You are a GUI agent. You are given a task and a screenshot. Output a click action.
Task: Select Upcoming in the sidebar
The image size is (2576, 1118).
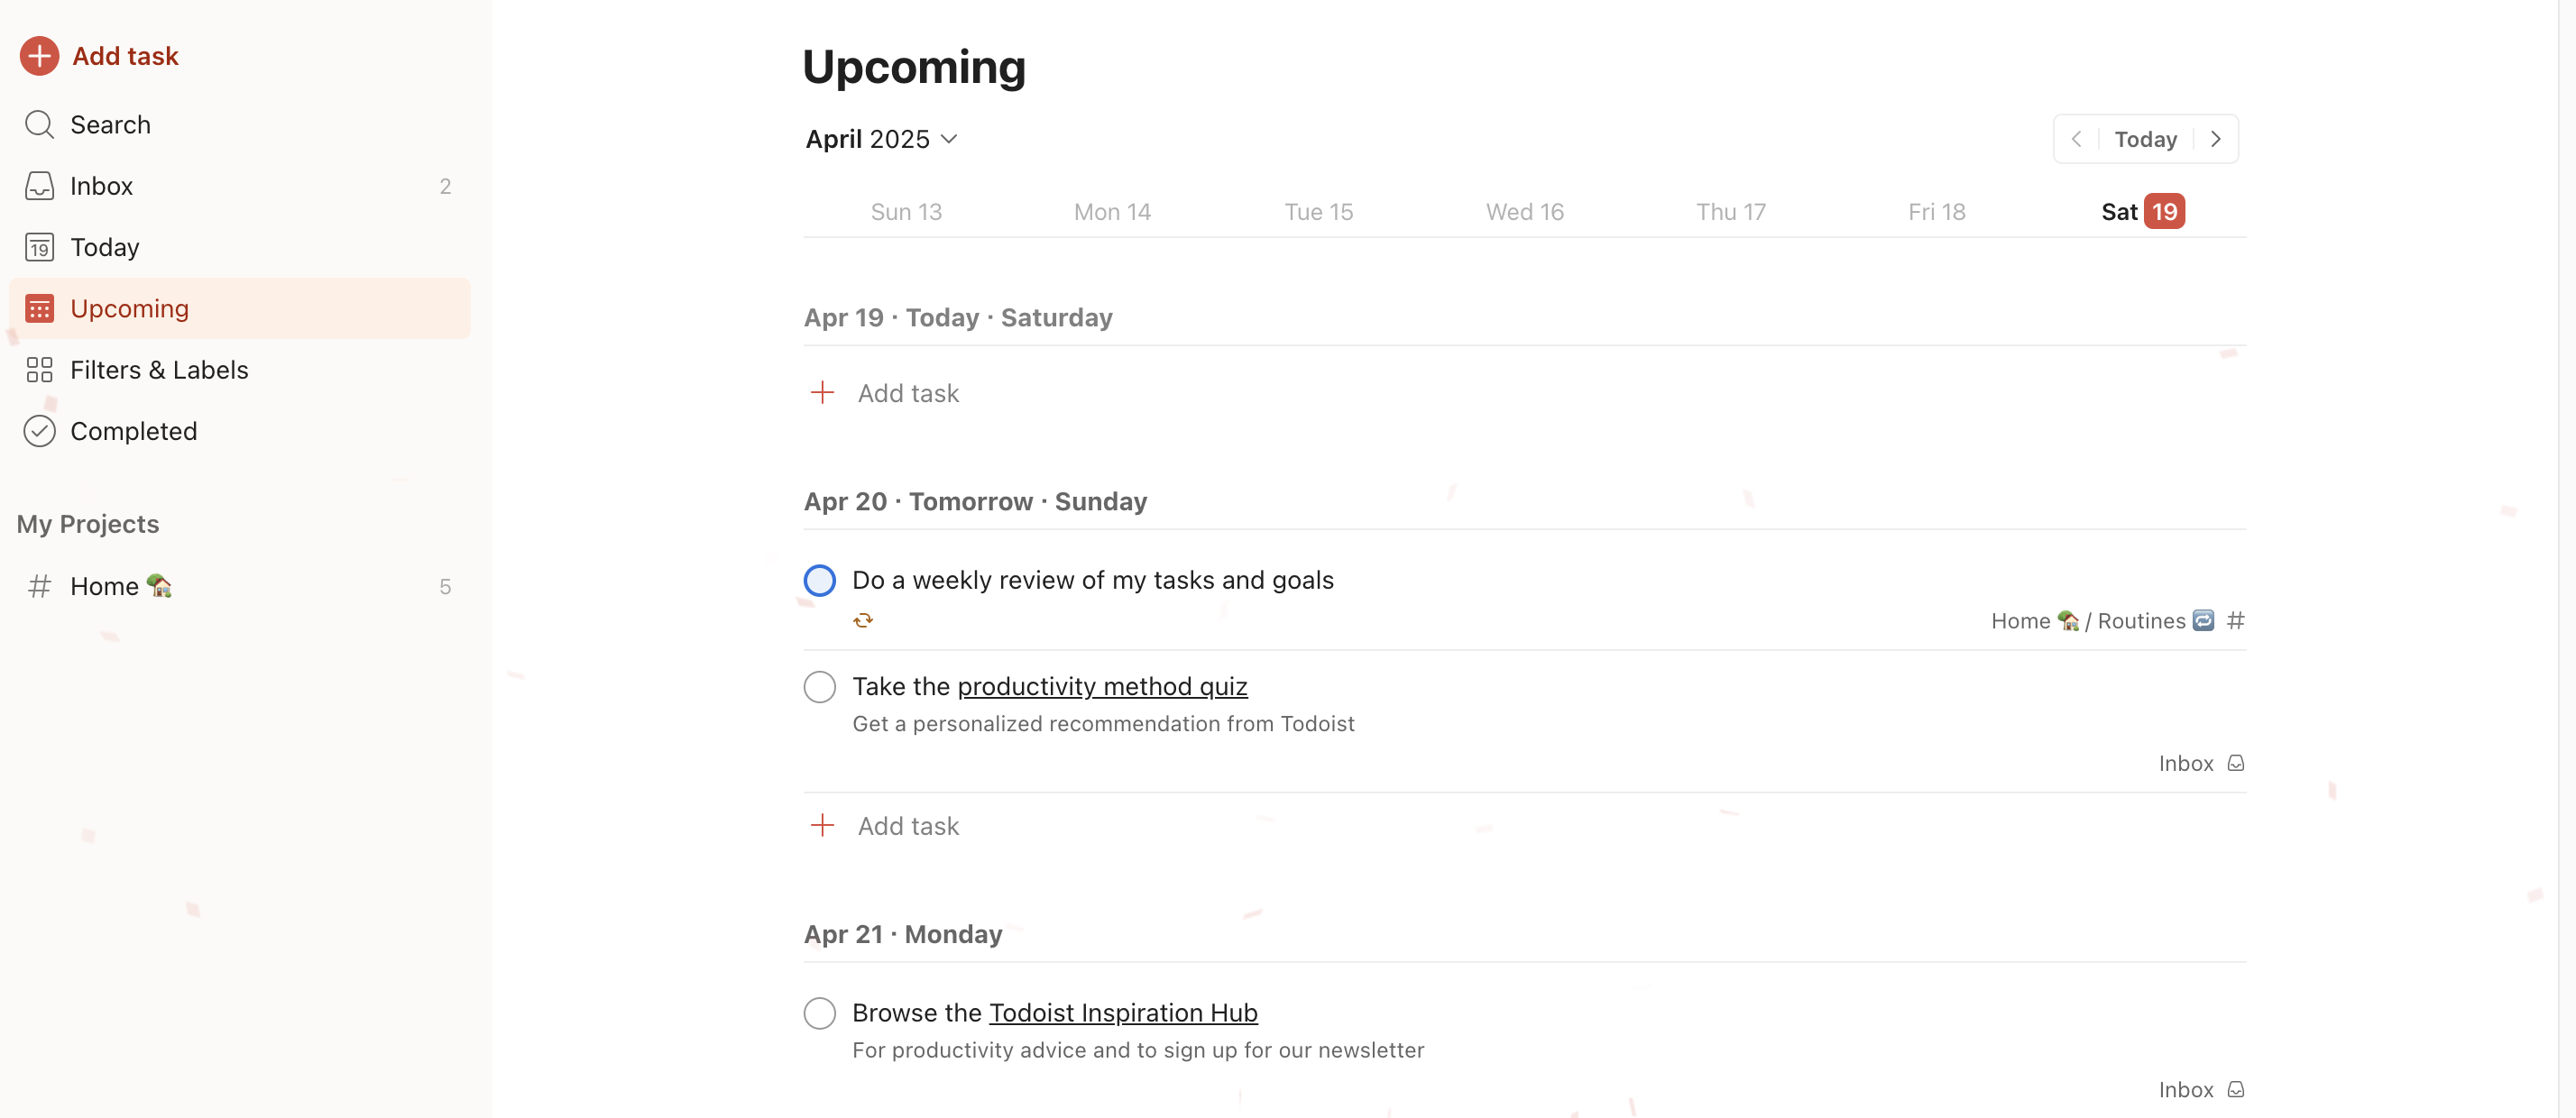240,309
